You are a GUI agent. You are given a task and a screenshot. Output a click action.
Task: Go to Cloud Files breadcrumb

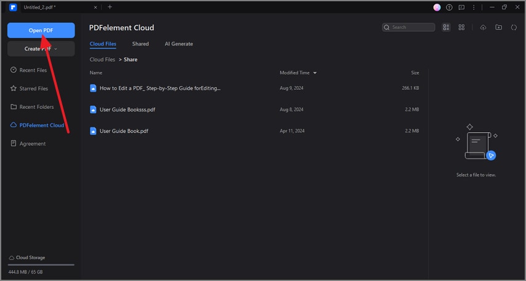click(102, 60)
